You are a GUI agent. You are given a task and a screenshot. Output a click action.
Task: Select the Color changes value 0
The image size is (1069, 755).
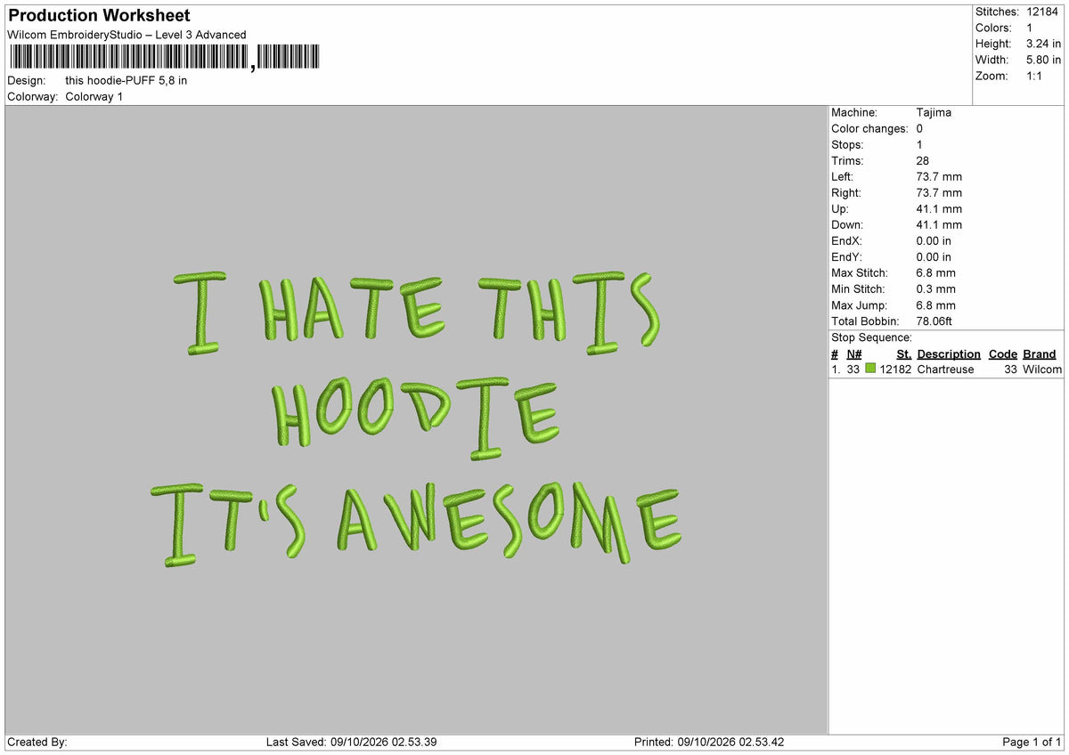pyautogui.click(x=919, y=128)
